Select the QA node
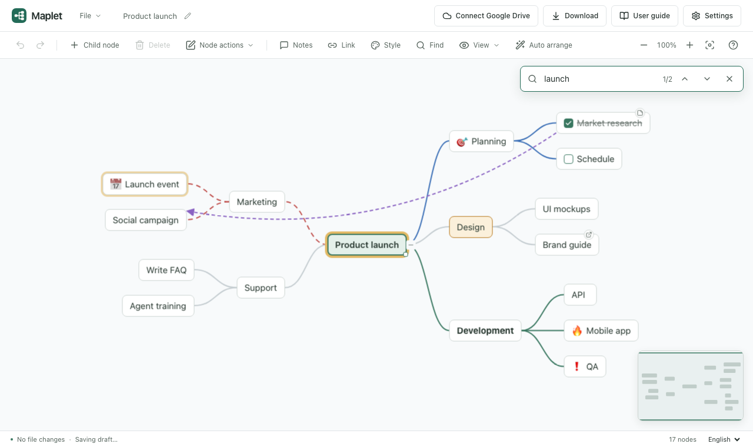 pyautogui.click(x=585, y=366)
